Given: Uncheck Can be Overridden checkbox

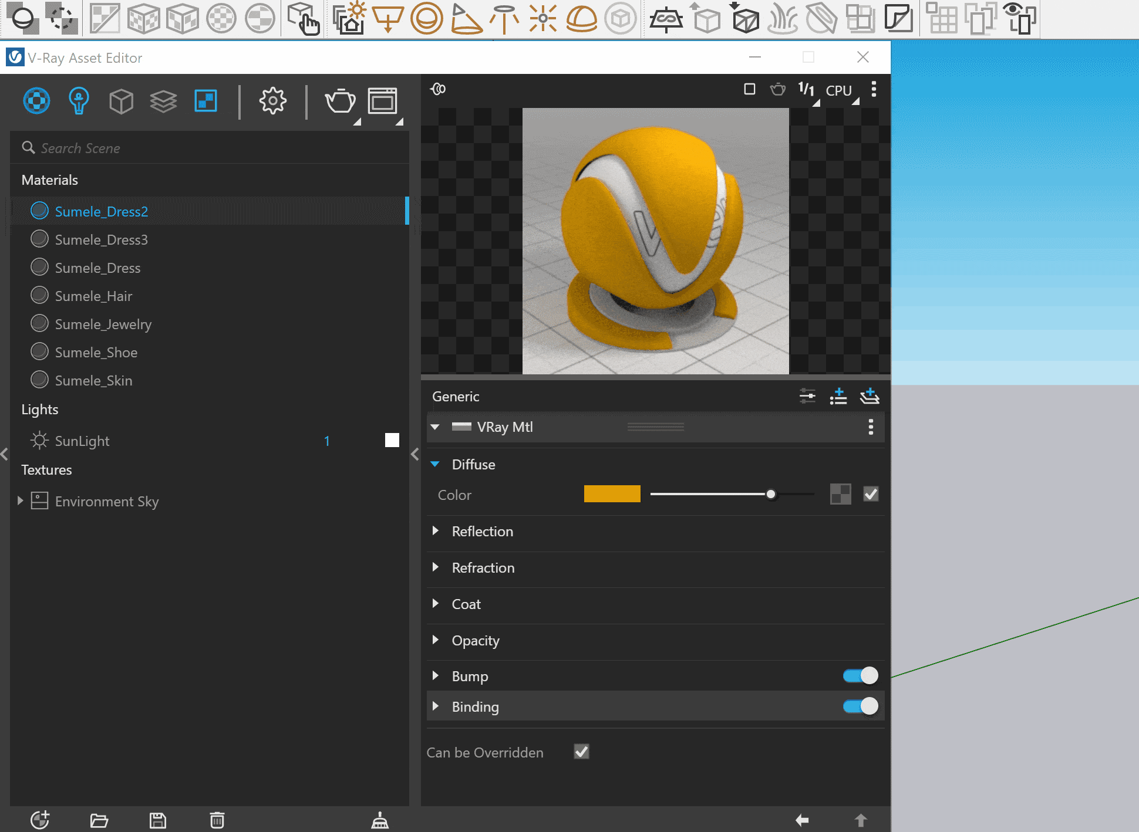Looking at the screenshot, I should click(x=581, y=752).
